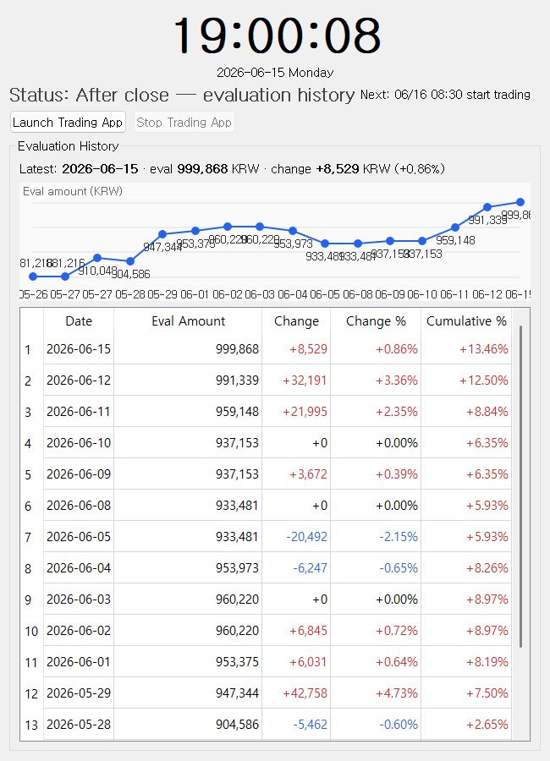Select date cell 2026-05-28
This screenshot has height=761, width=550.
point(79,724)
